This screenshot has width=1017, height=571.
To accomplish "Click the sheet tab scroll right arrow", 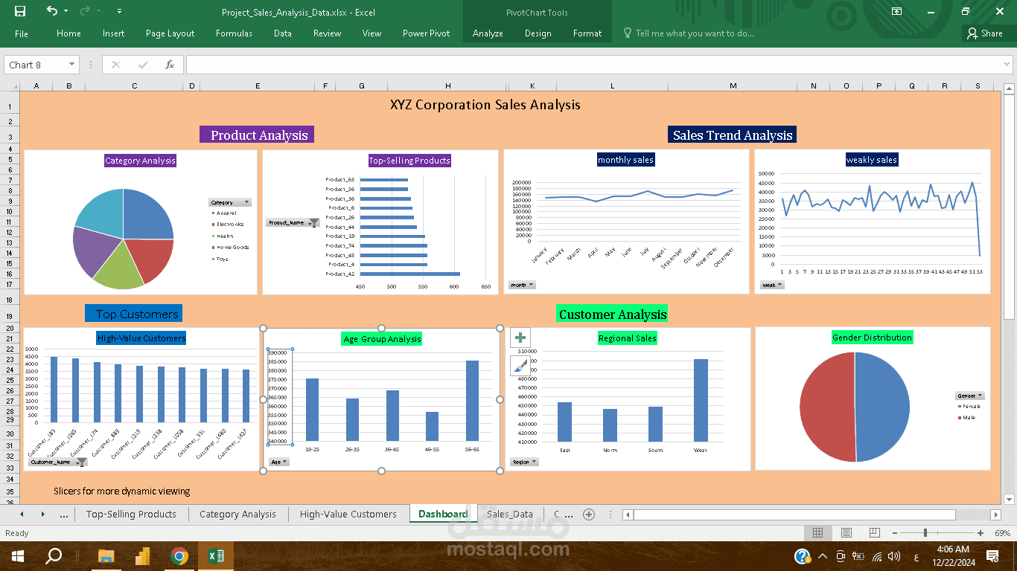I will coord(42,514).
